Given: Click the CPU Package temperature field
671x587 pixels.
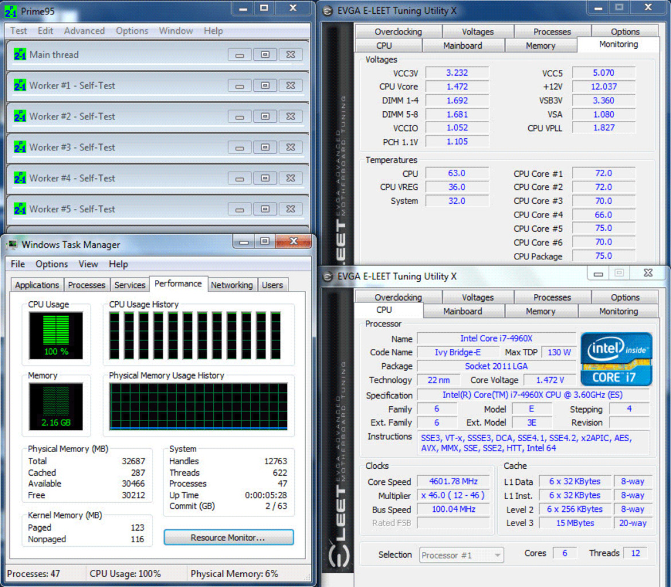Looking at the screenshot, I should (x=603, y=256).
